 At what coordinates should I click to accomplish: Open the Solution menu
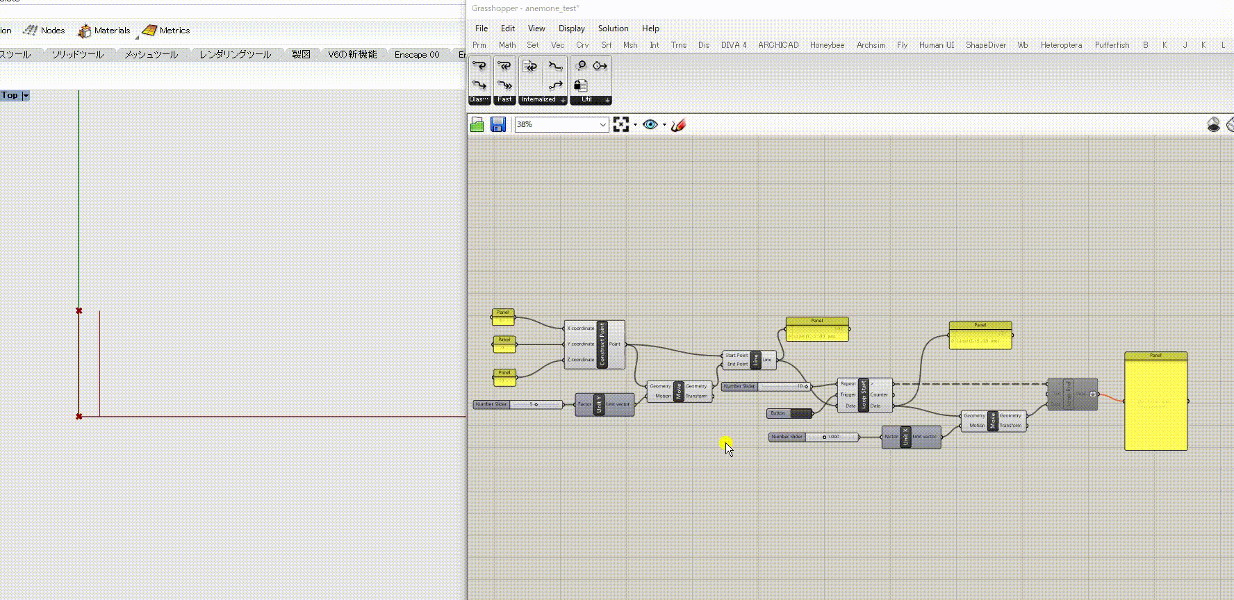click(x=613, y=28)
